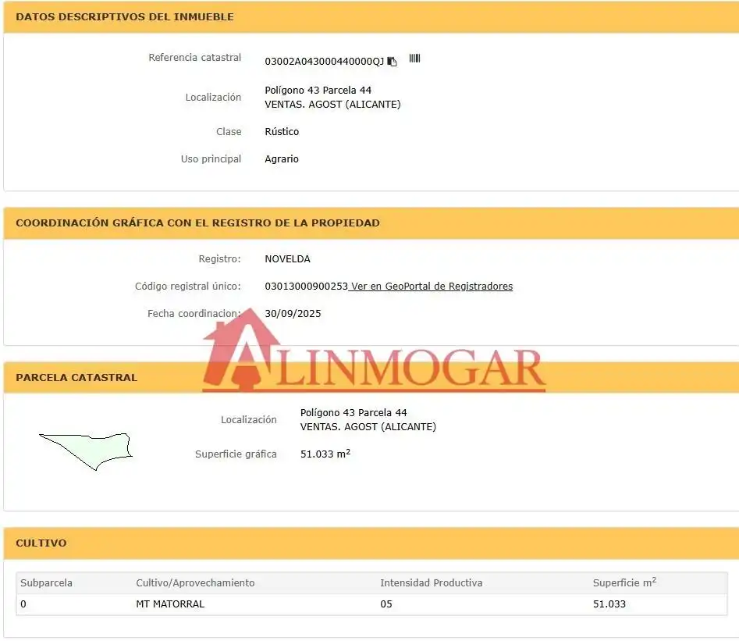Select the Agrario main use value
Viewport: 739px width, 641px height.
click(x=282, y=159)
